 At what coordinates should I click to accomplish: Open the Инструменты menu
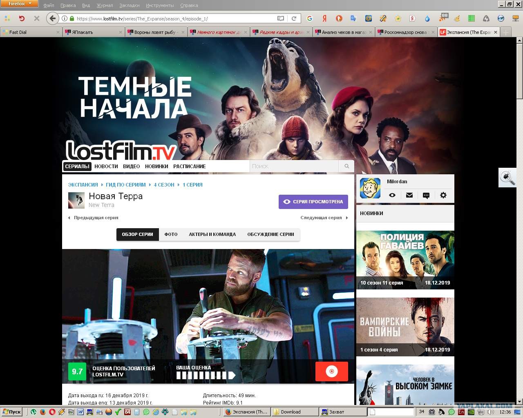159,5
